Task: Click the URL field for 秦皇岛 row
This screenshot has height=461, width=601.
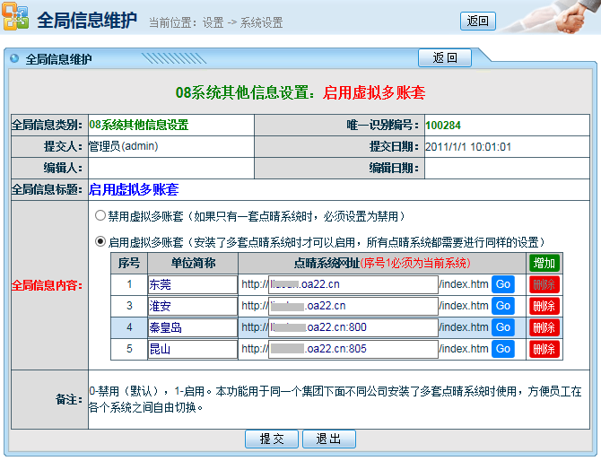Action: tap(353, 327)
